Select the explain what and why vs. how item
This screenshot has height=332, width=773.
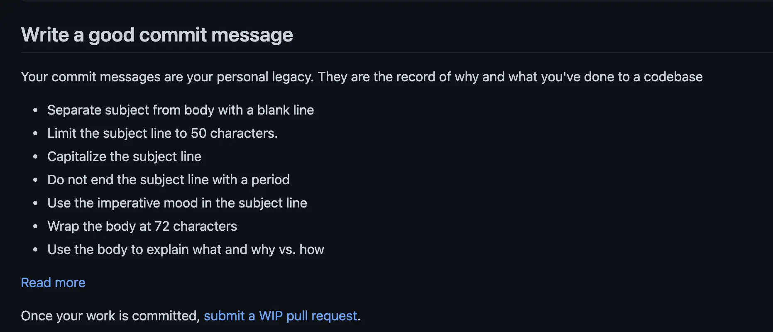tap(186, 249)
